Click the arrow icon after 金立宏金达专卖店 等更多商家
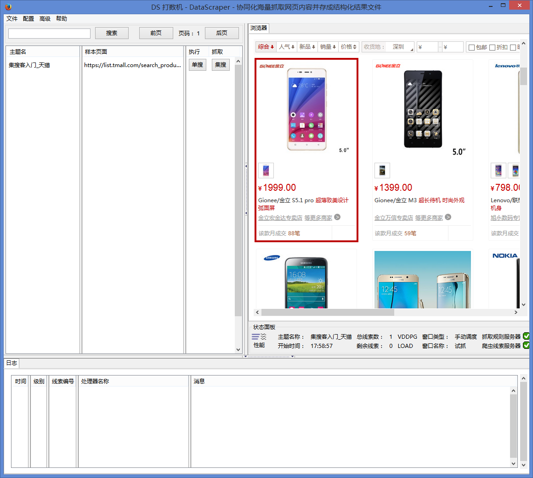This screenshot has width=533, height=478. (x=337, y=217)
